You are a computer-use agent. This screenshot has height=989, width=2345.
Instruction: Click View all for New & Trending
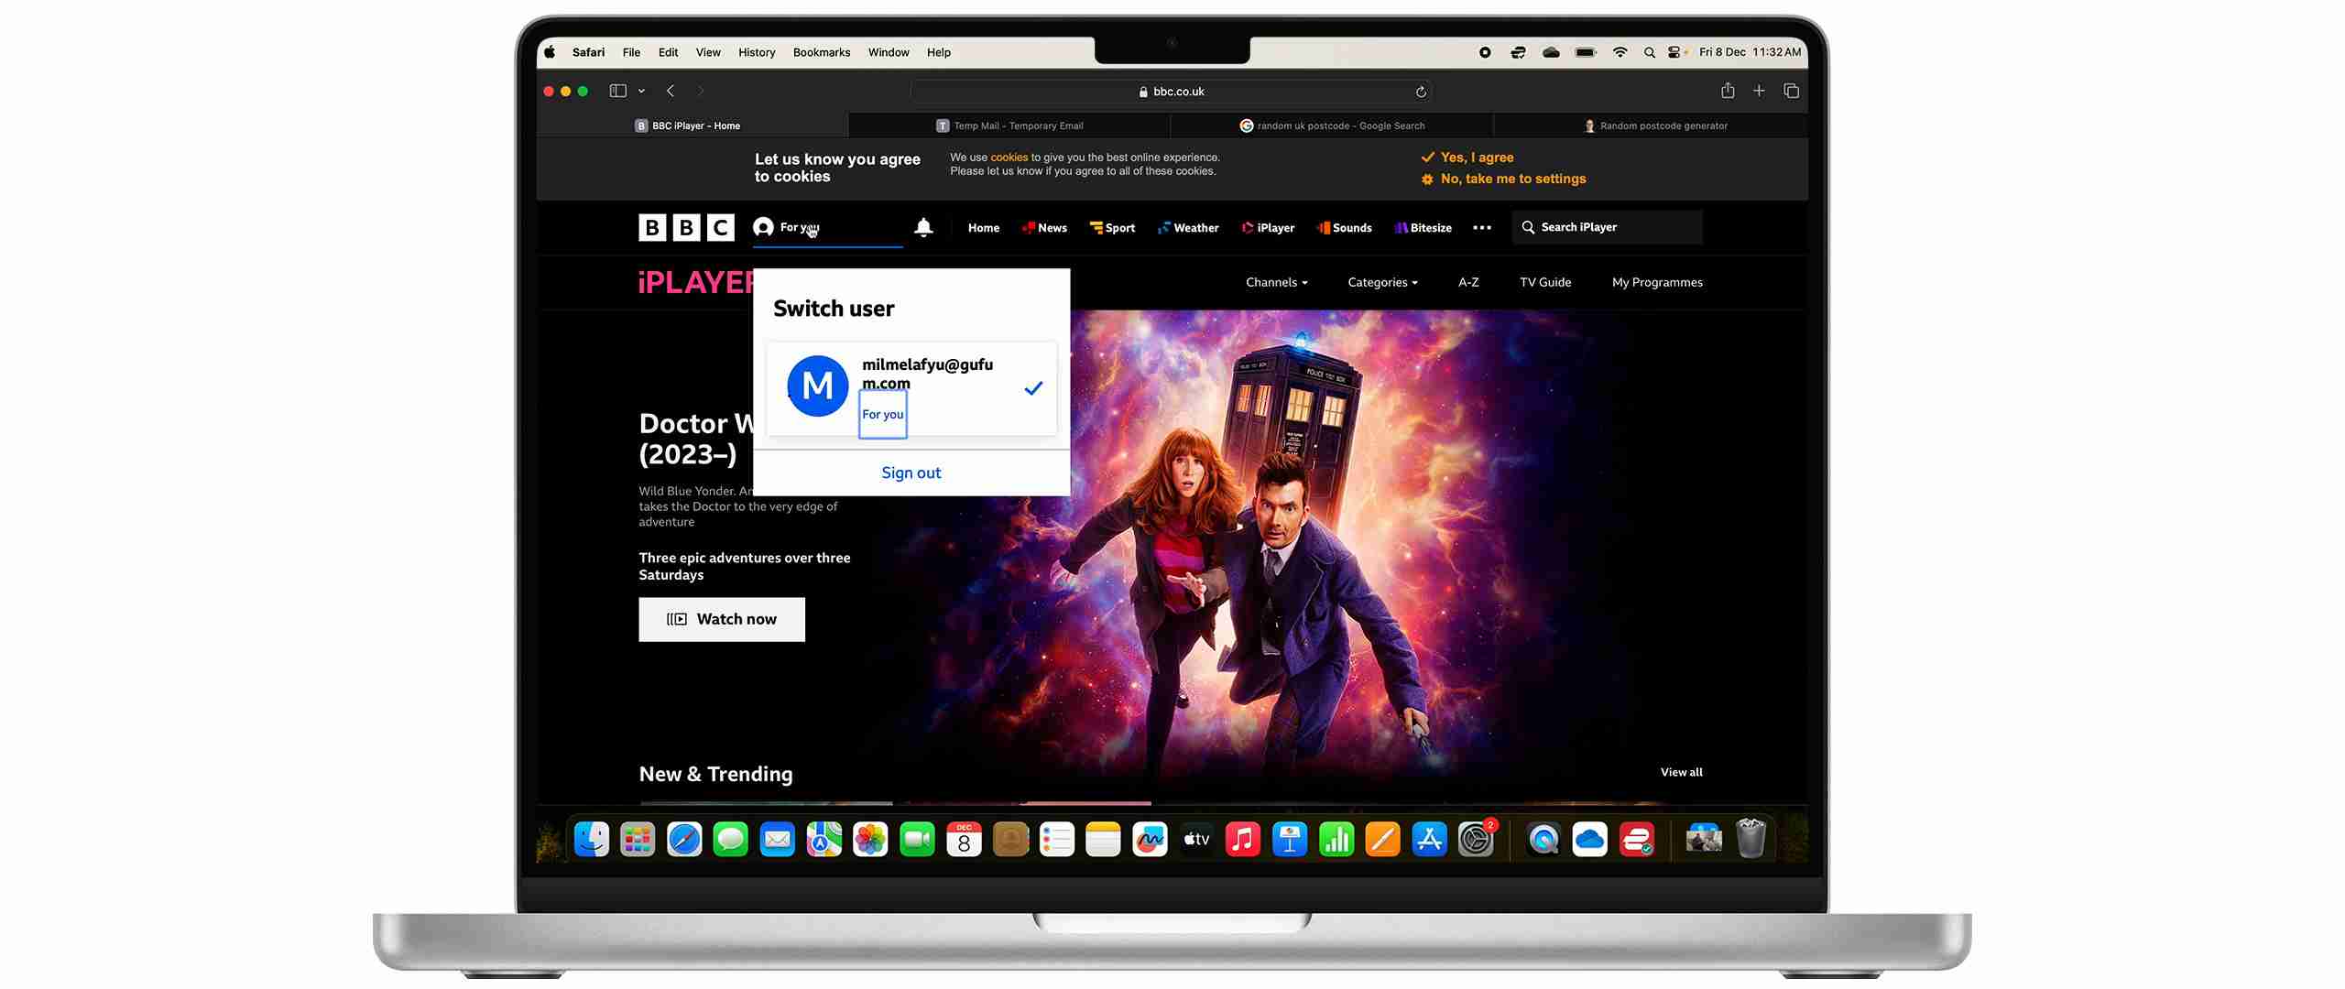click(x=1681, y=772)
